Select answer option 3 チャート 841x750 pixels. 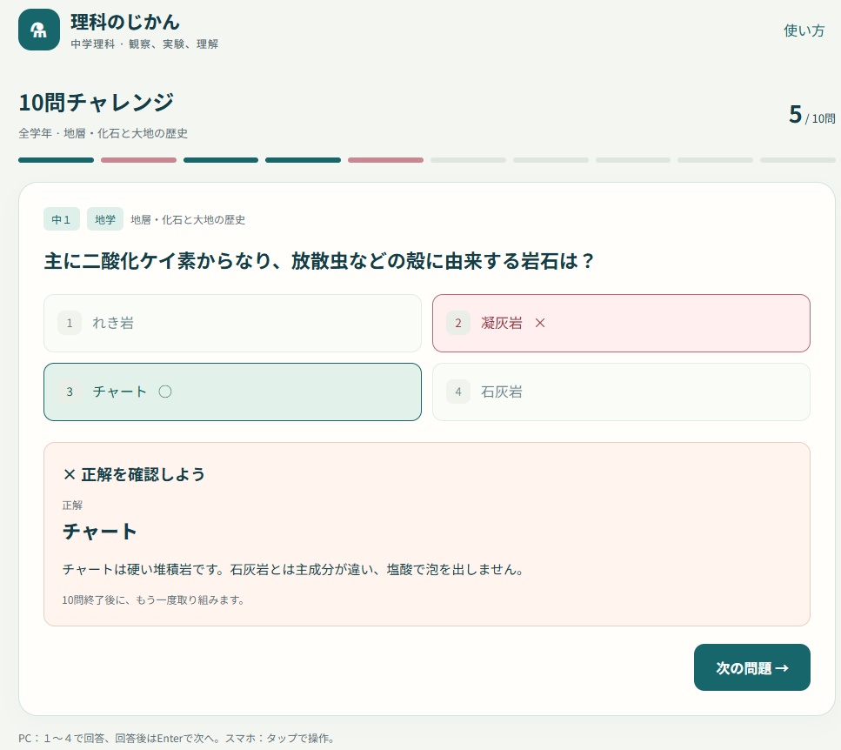232,392
